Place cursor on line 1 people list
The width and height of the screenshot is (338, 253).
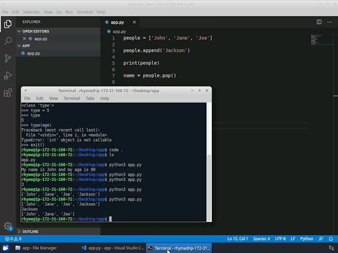(x=168, y=38)
